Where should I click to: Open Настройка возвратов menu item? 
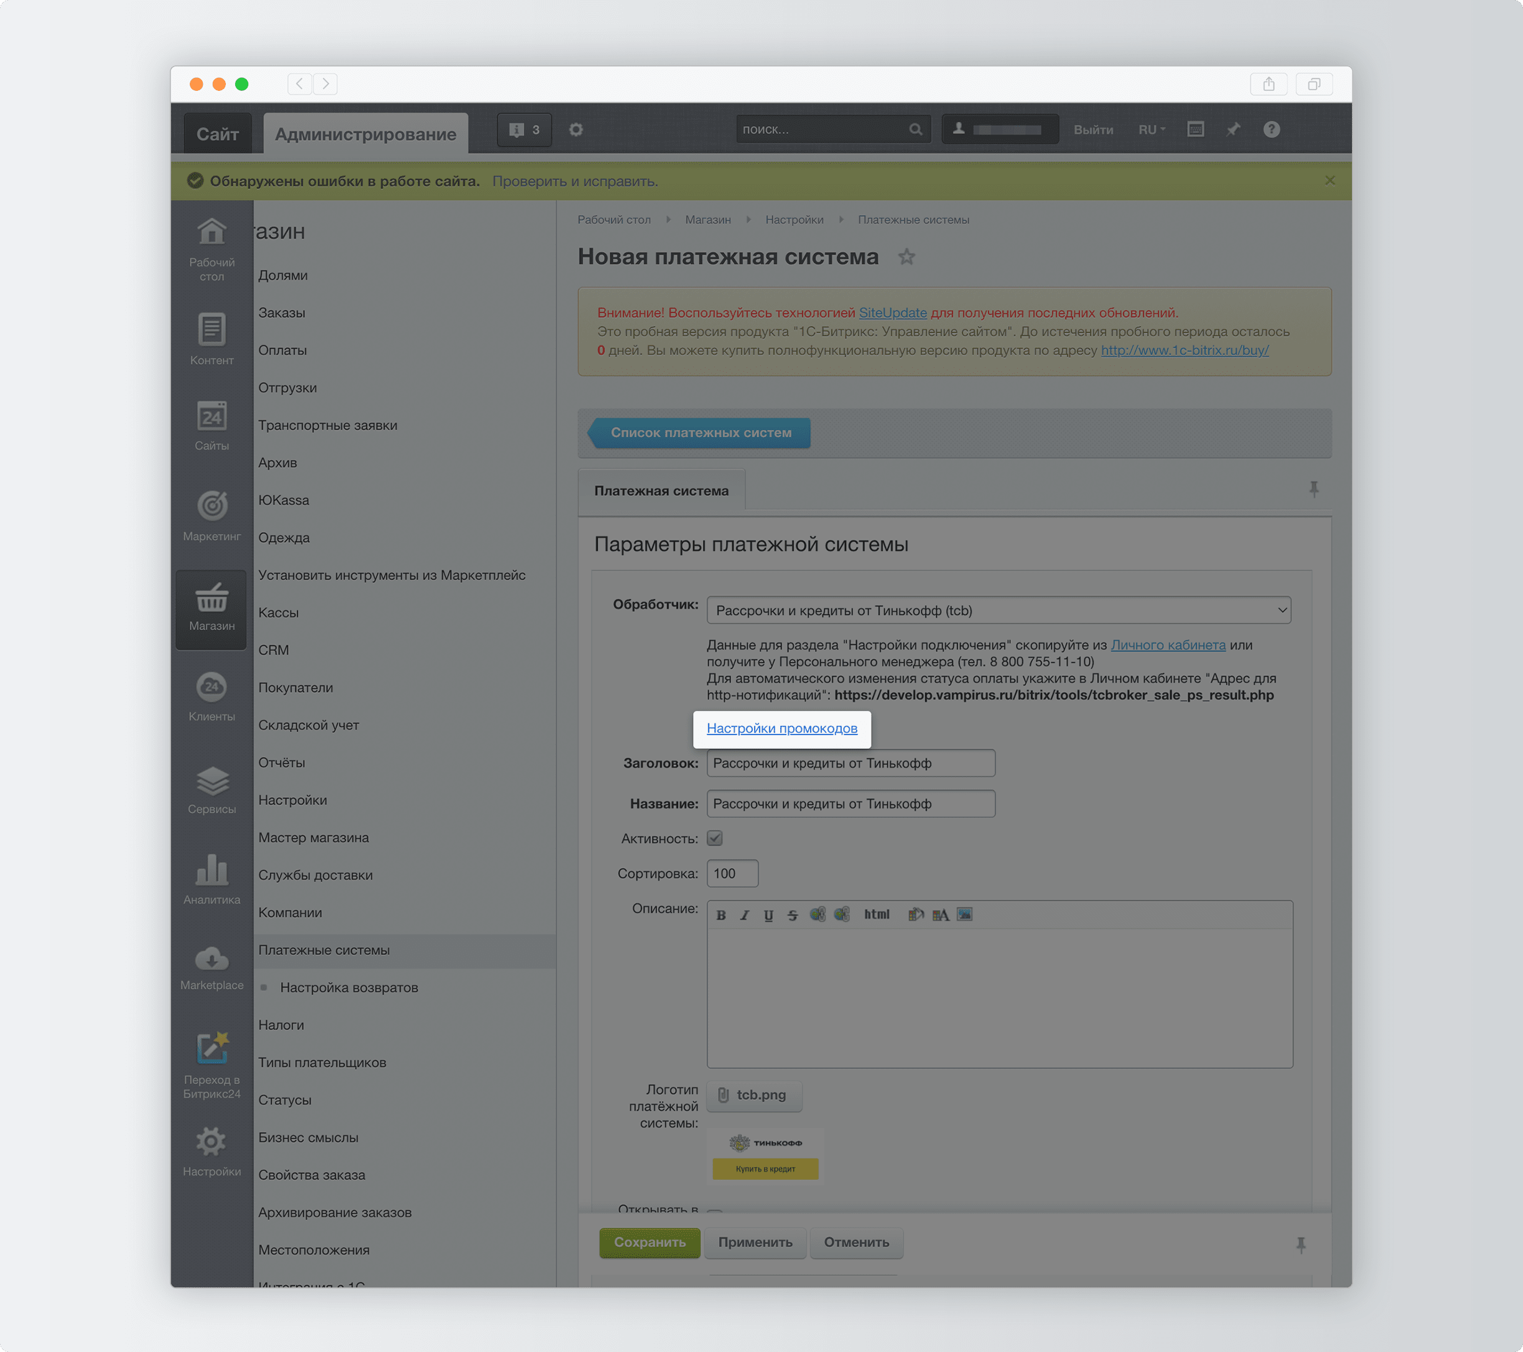pos(349,987)
